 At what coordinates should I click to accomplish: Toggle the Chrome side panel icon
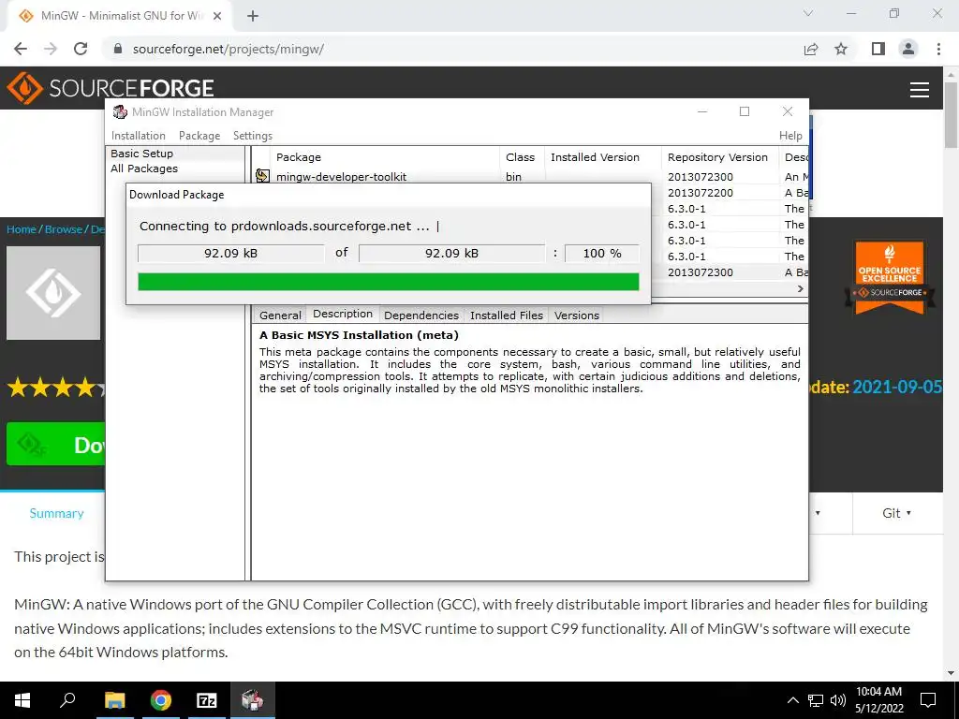click(878, 49)
